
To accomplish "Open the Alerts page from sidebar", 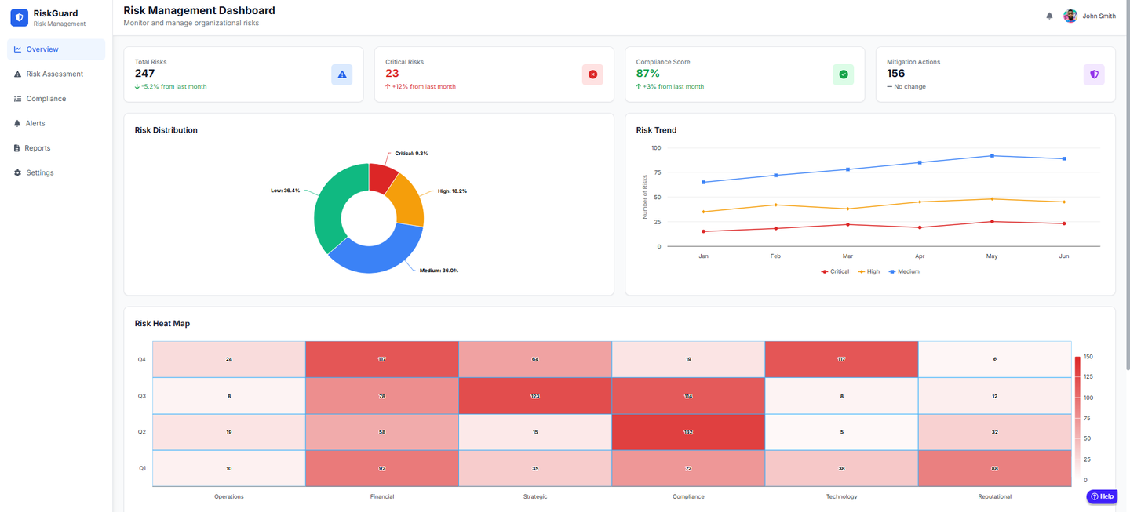I will coord(35,123).
